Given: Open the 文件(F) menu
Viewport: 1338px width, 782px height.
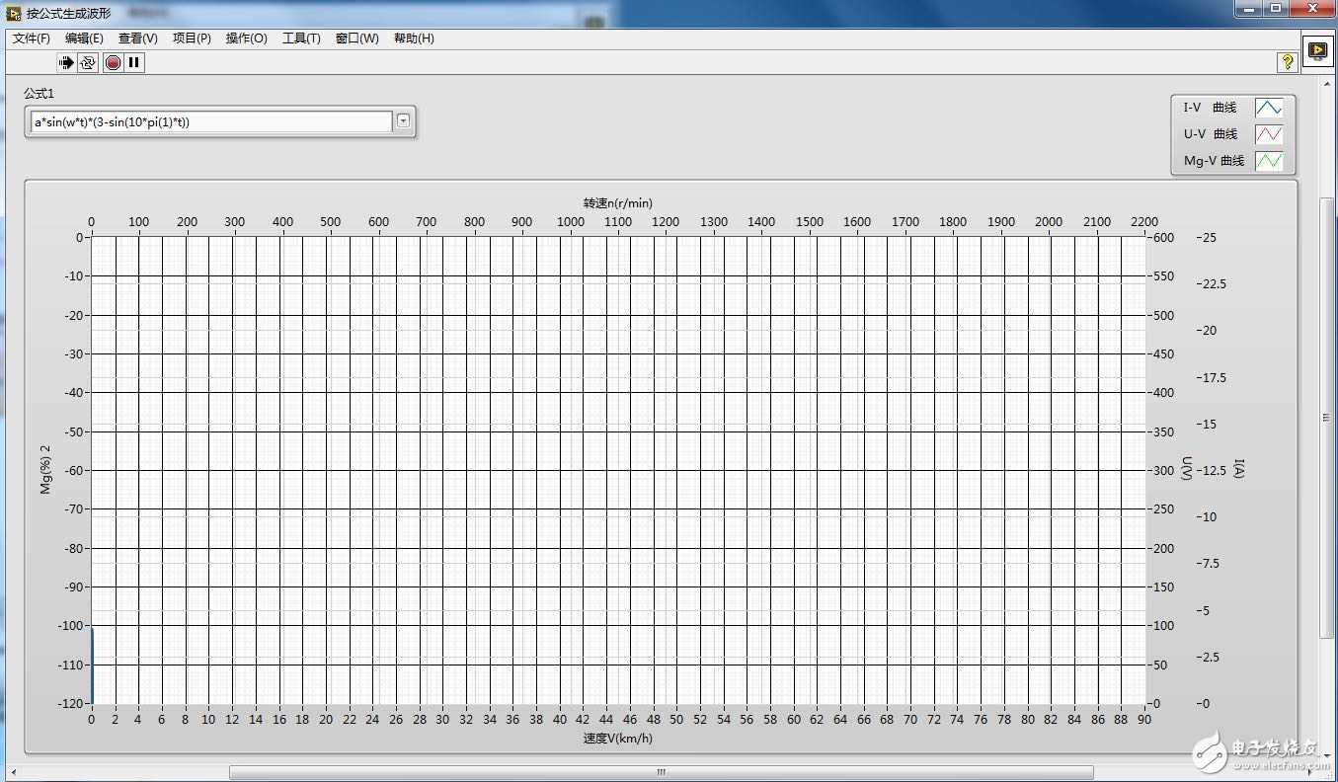Looking at the screenshot, I should point(32,39).
